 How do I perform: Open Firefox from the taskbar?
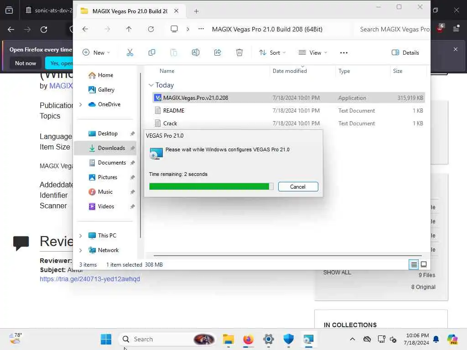(x=248, y=339)
